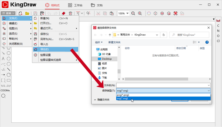Switch to the 文档 tab
The width and height of the screenshot is (222, 127).
tap(97, 5)
